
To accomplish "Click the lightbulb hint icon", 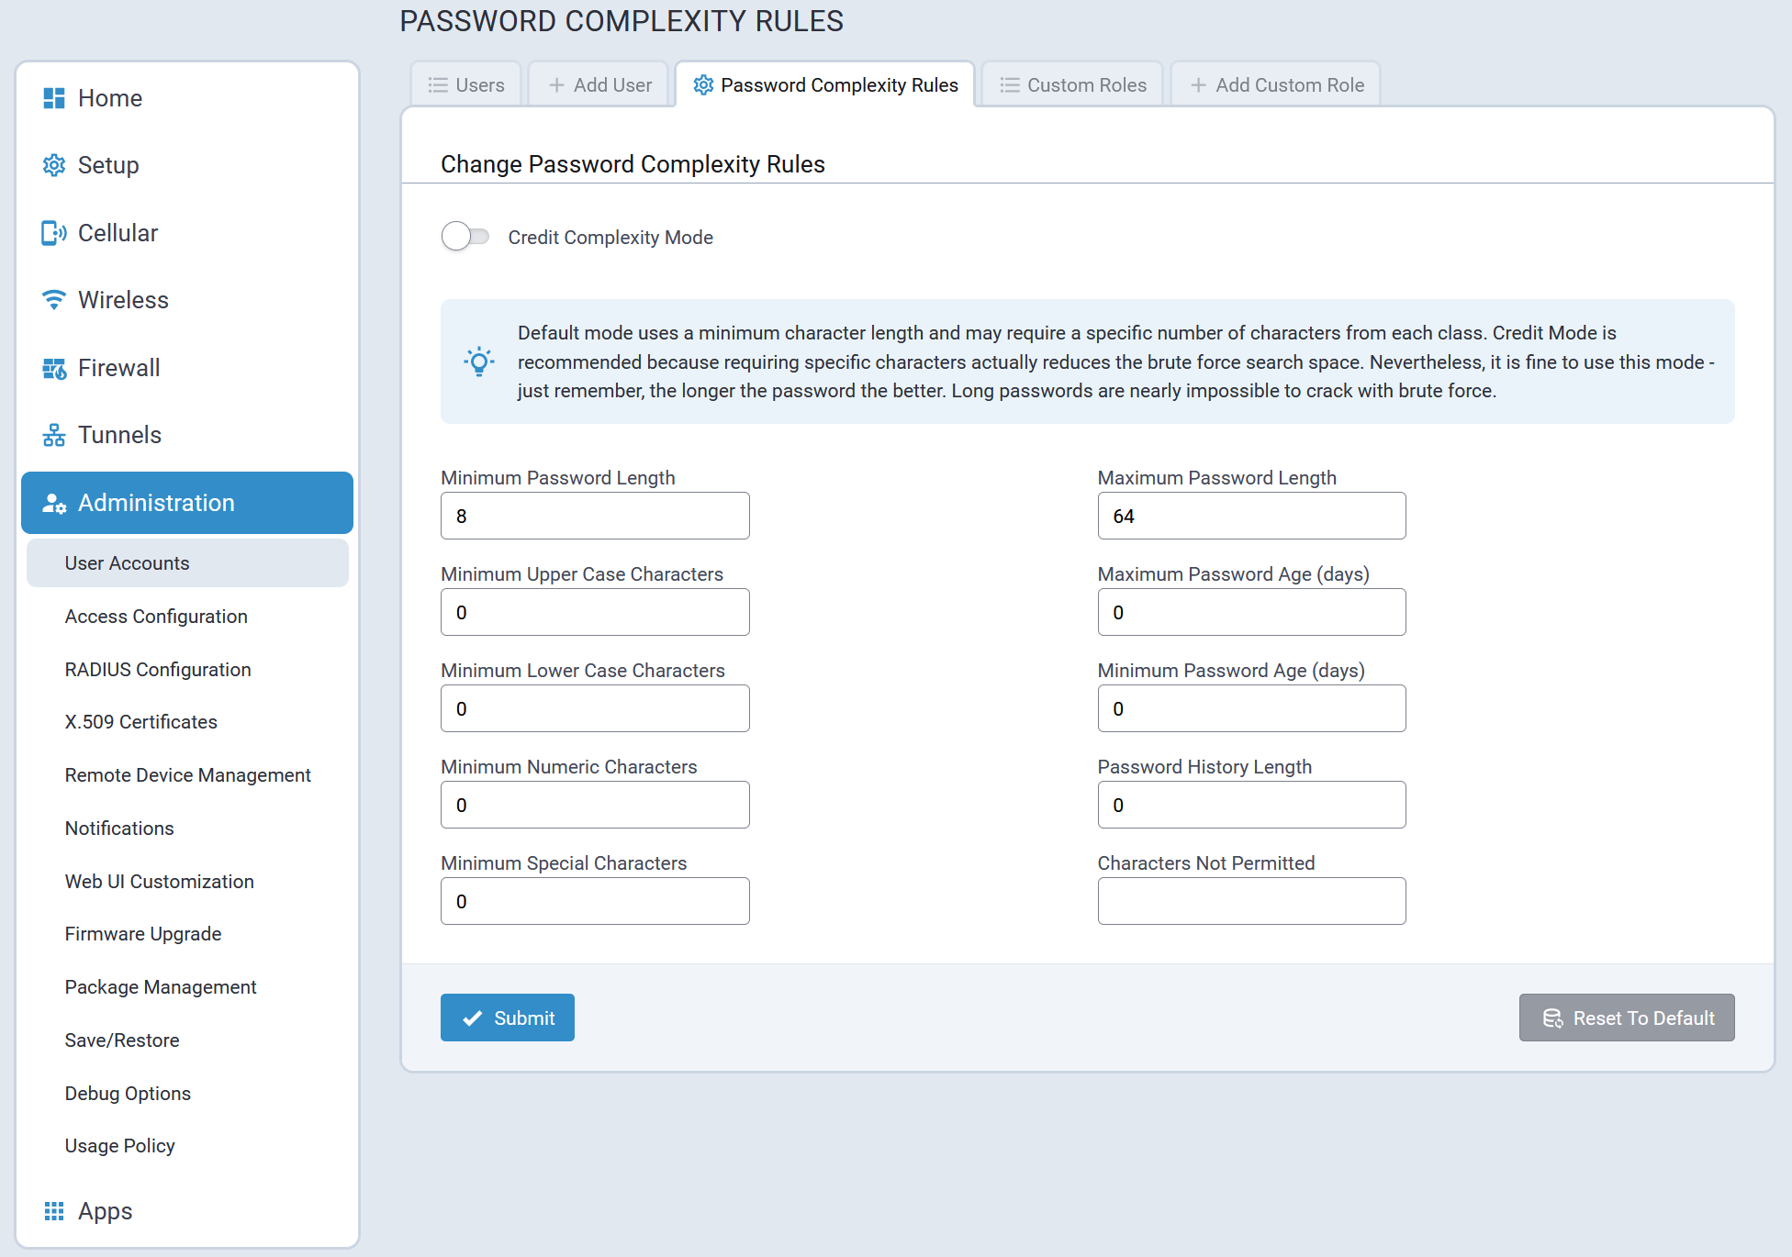I will pos(479,362).
